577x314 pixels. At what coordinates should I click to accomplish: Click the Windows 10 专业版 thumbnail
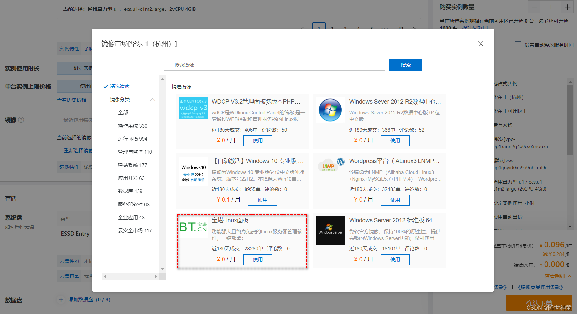tap(193, 171)
